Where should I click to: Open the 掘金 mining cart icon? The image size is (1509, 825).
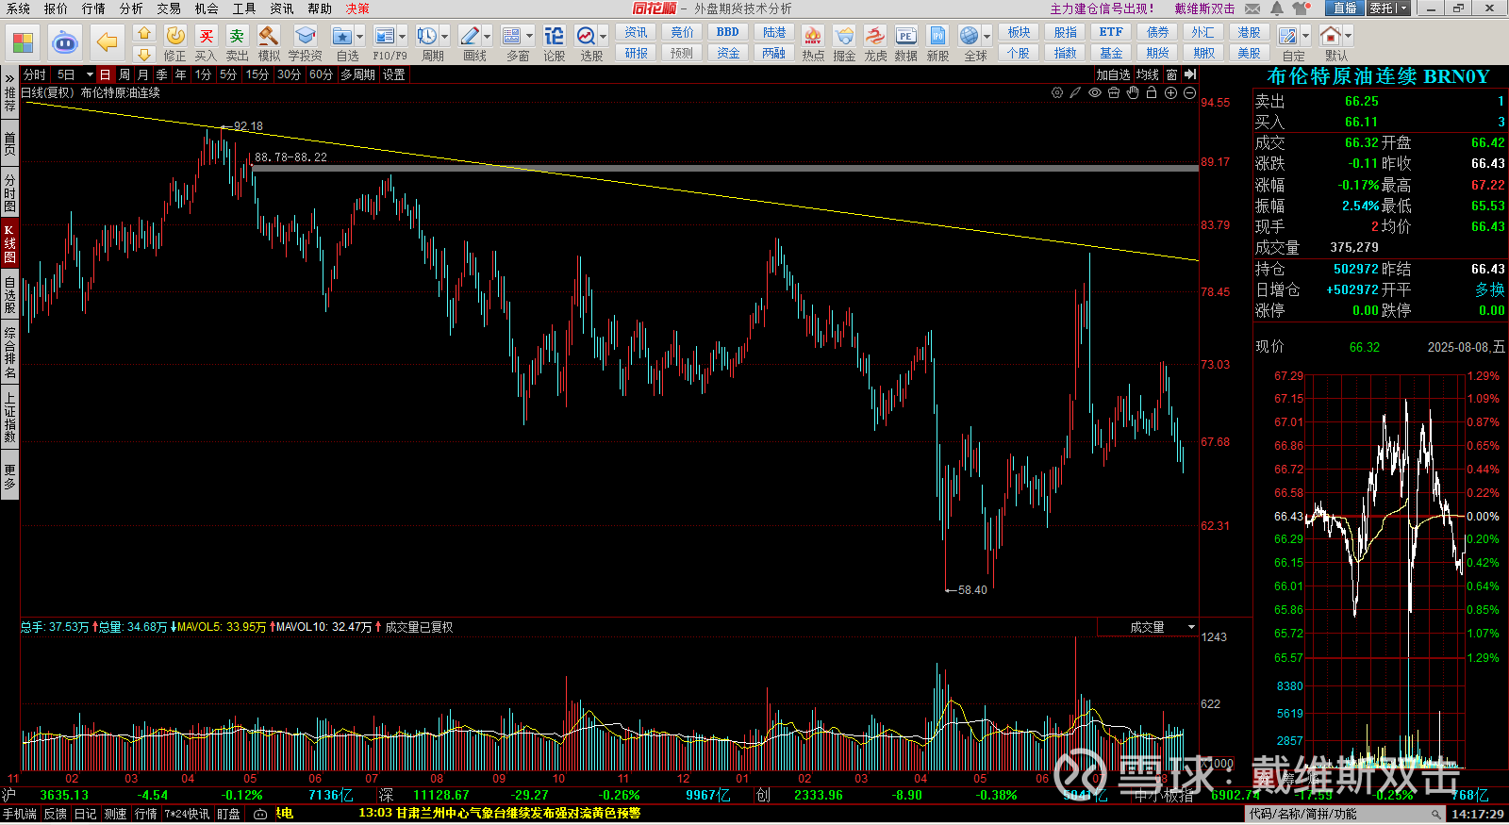[x=844, y=36]
